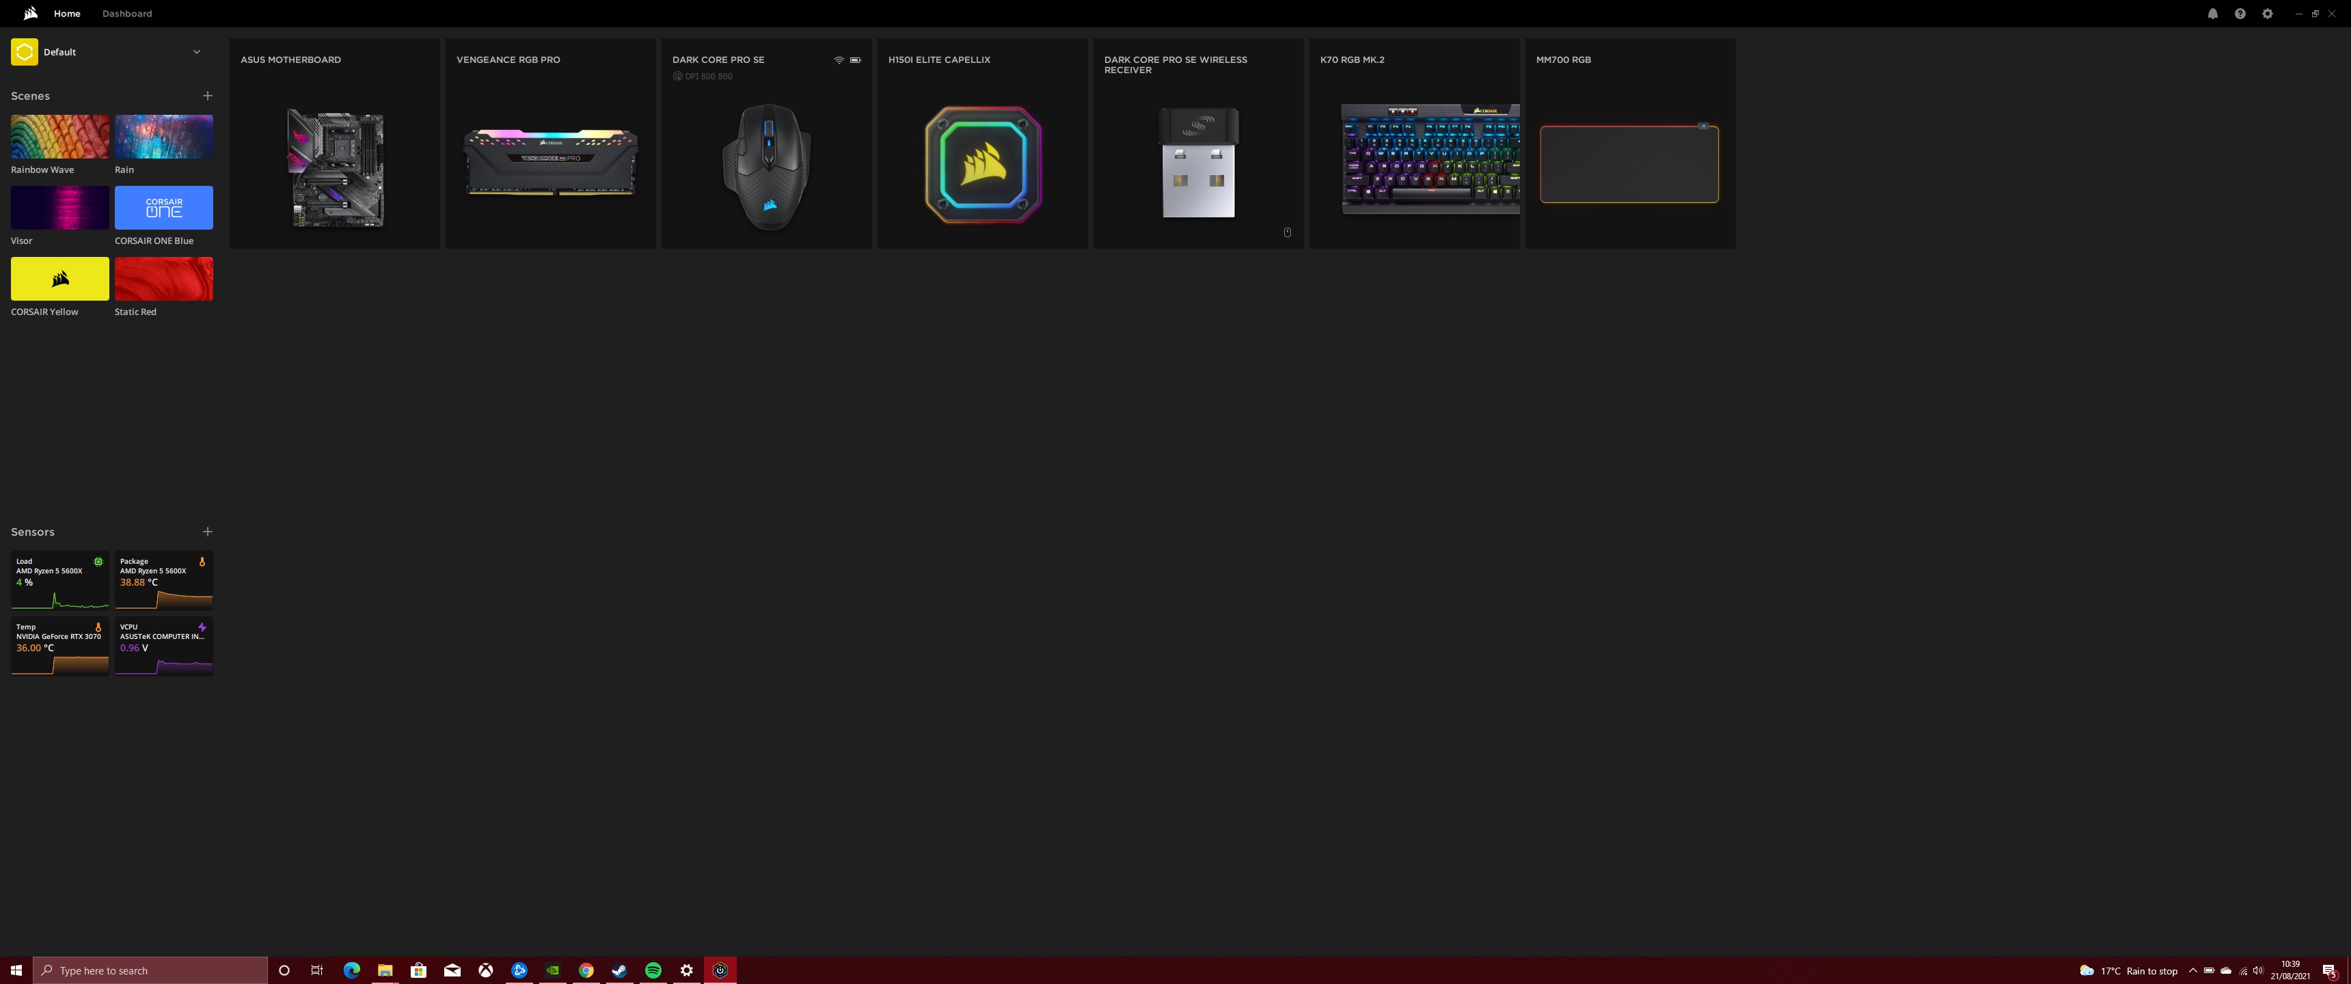Image resolution: width=2351 pixels, height=984 pixels.
Task: Click the battery icon in the system tray
Action: coord(2209,970)
